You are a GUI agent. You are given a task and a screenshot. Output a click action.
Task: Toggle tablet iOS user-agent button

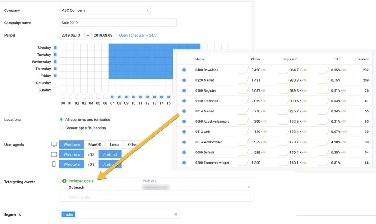[x=91, y=154]
